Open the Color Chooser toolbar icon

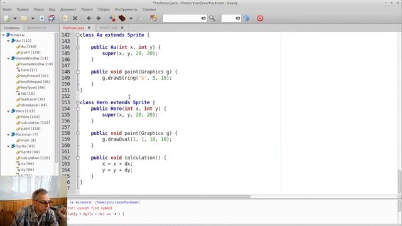pyautogui.click(x=153, y=18)
